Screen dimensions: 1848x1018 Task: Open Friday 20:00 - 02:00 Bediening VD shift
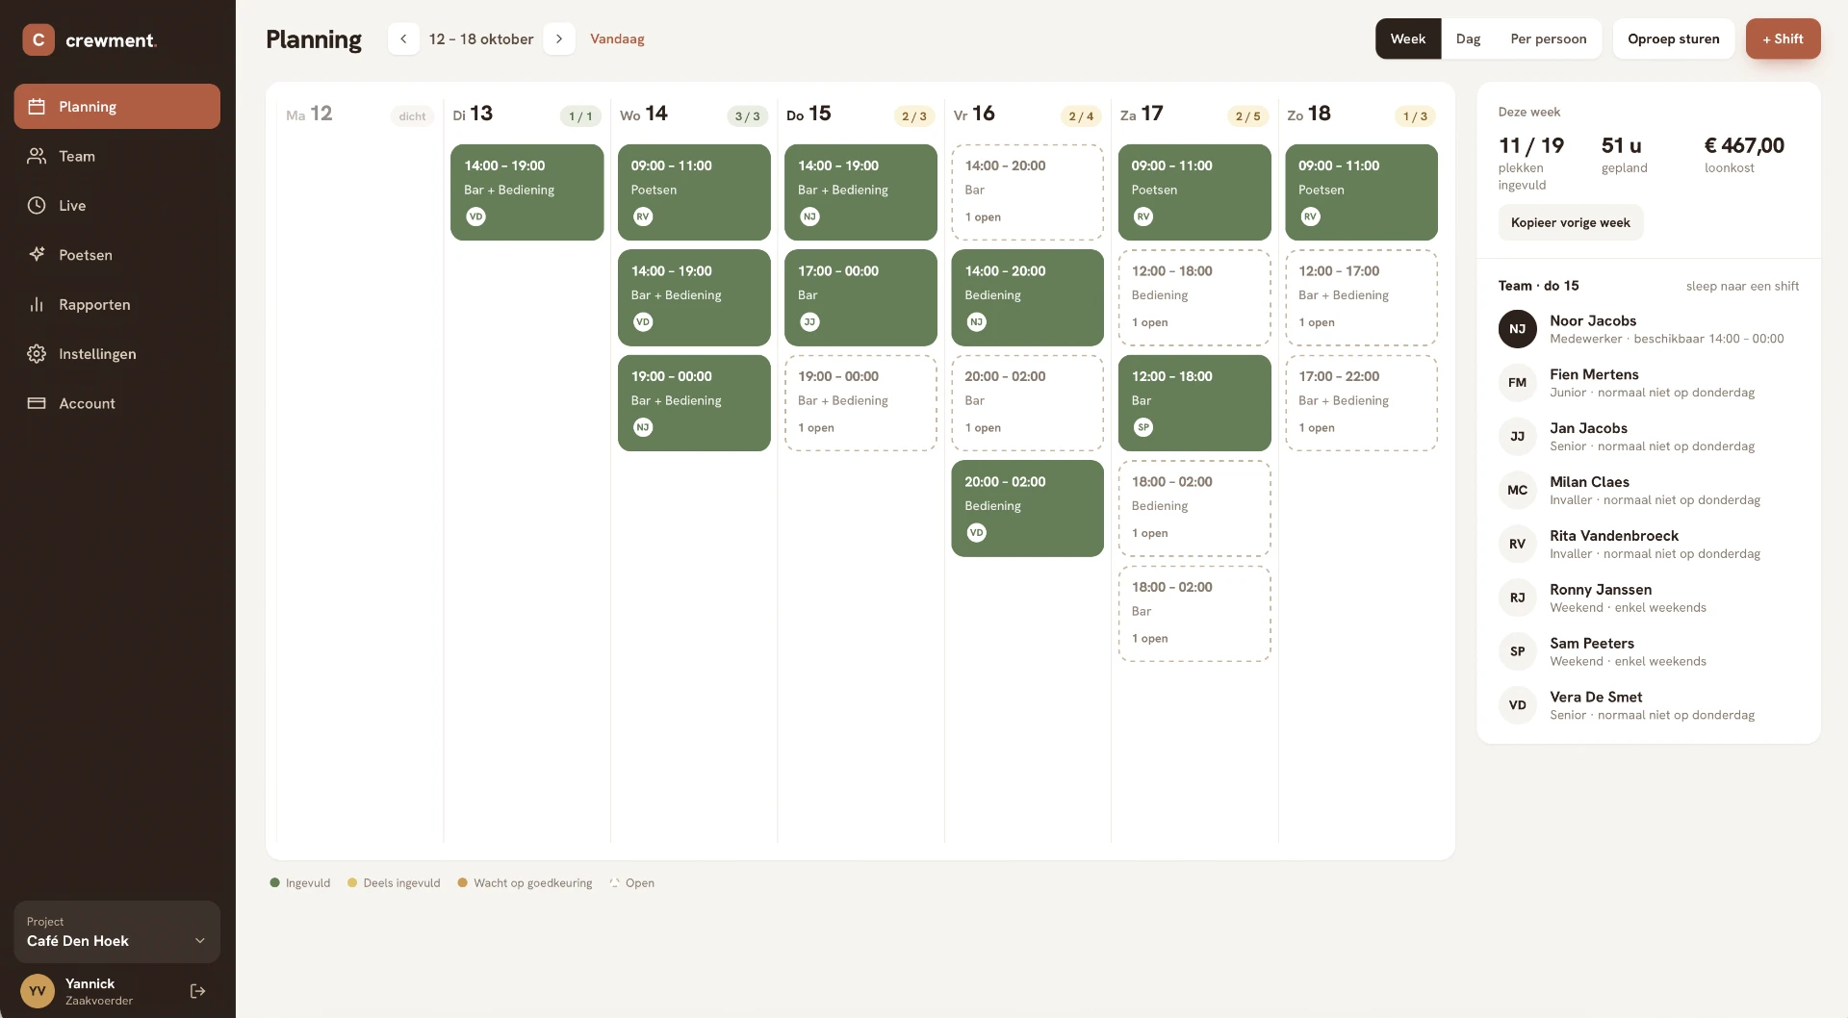(1027, 508)
